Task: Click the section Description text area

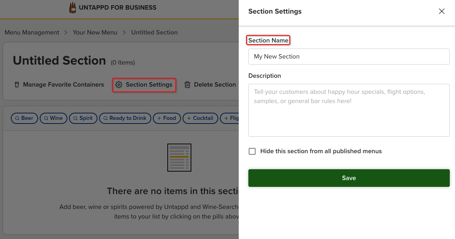Action: (349, 110)
